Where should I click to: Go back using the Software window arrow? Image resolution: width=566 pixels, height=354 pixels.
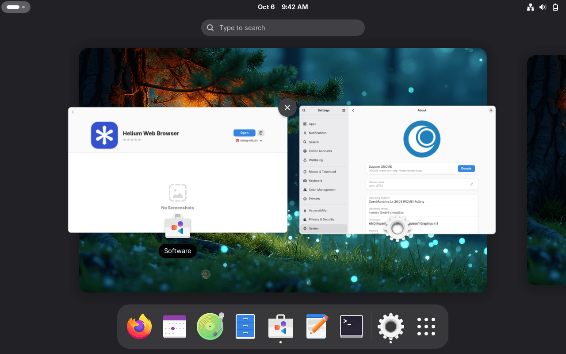tap(73, 112)
